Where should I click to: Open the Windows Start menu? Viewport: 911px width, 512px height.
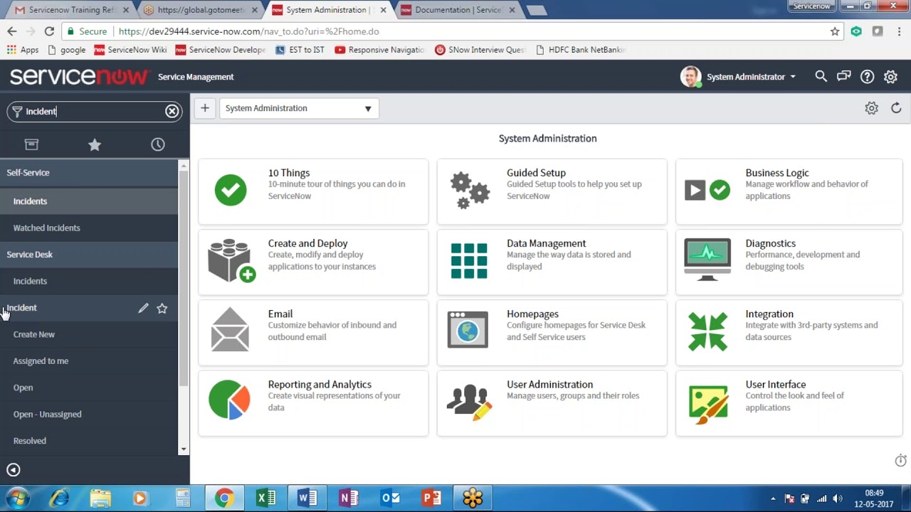pyautogui.click(x=17, y=498)
